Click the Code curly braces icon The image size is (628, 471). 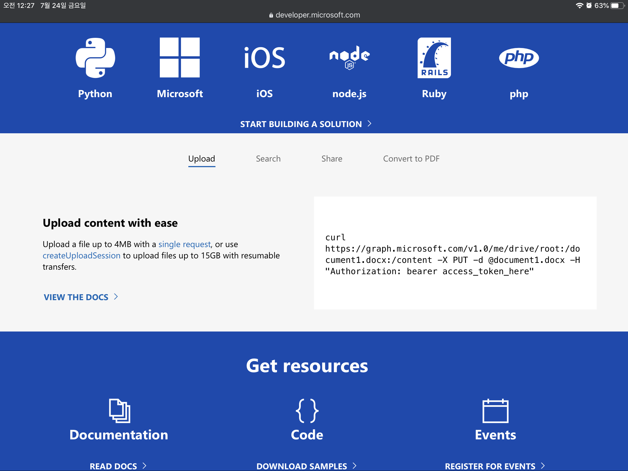tap(307, 411)
